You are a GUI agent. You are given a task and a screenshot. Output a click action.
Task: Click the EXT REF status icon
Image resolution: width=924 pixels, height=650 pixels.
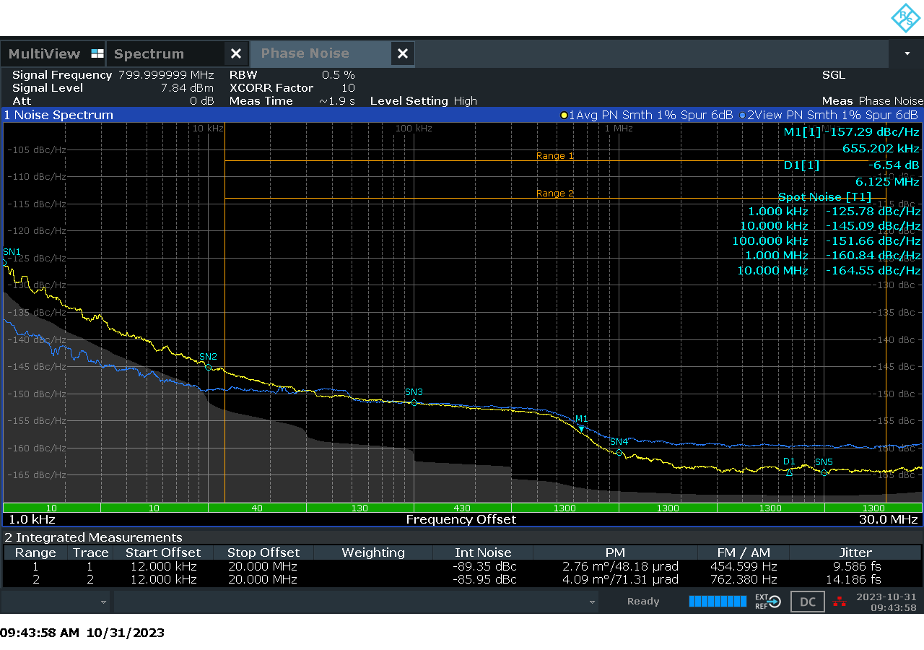click(x=767, y=602)
